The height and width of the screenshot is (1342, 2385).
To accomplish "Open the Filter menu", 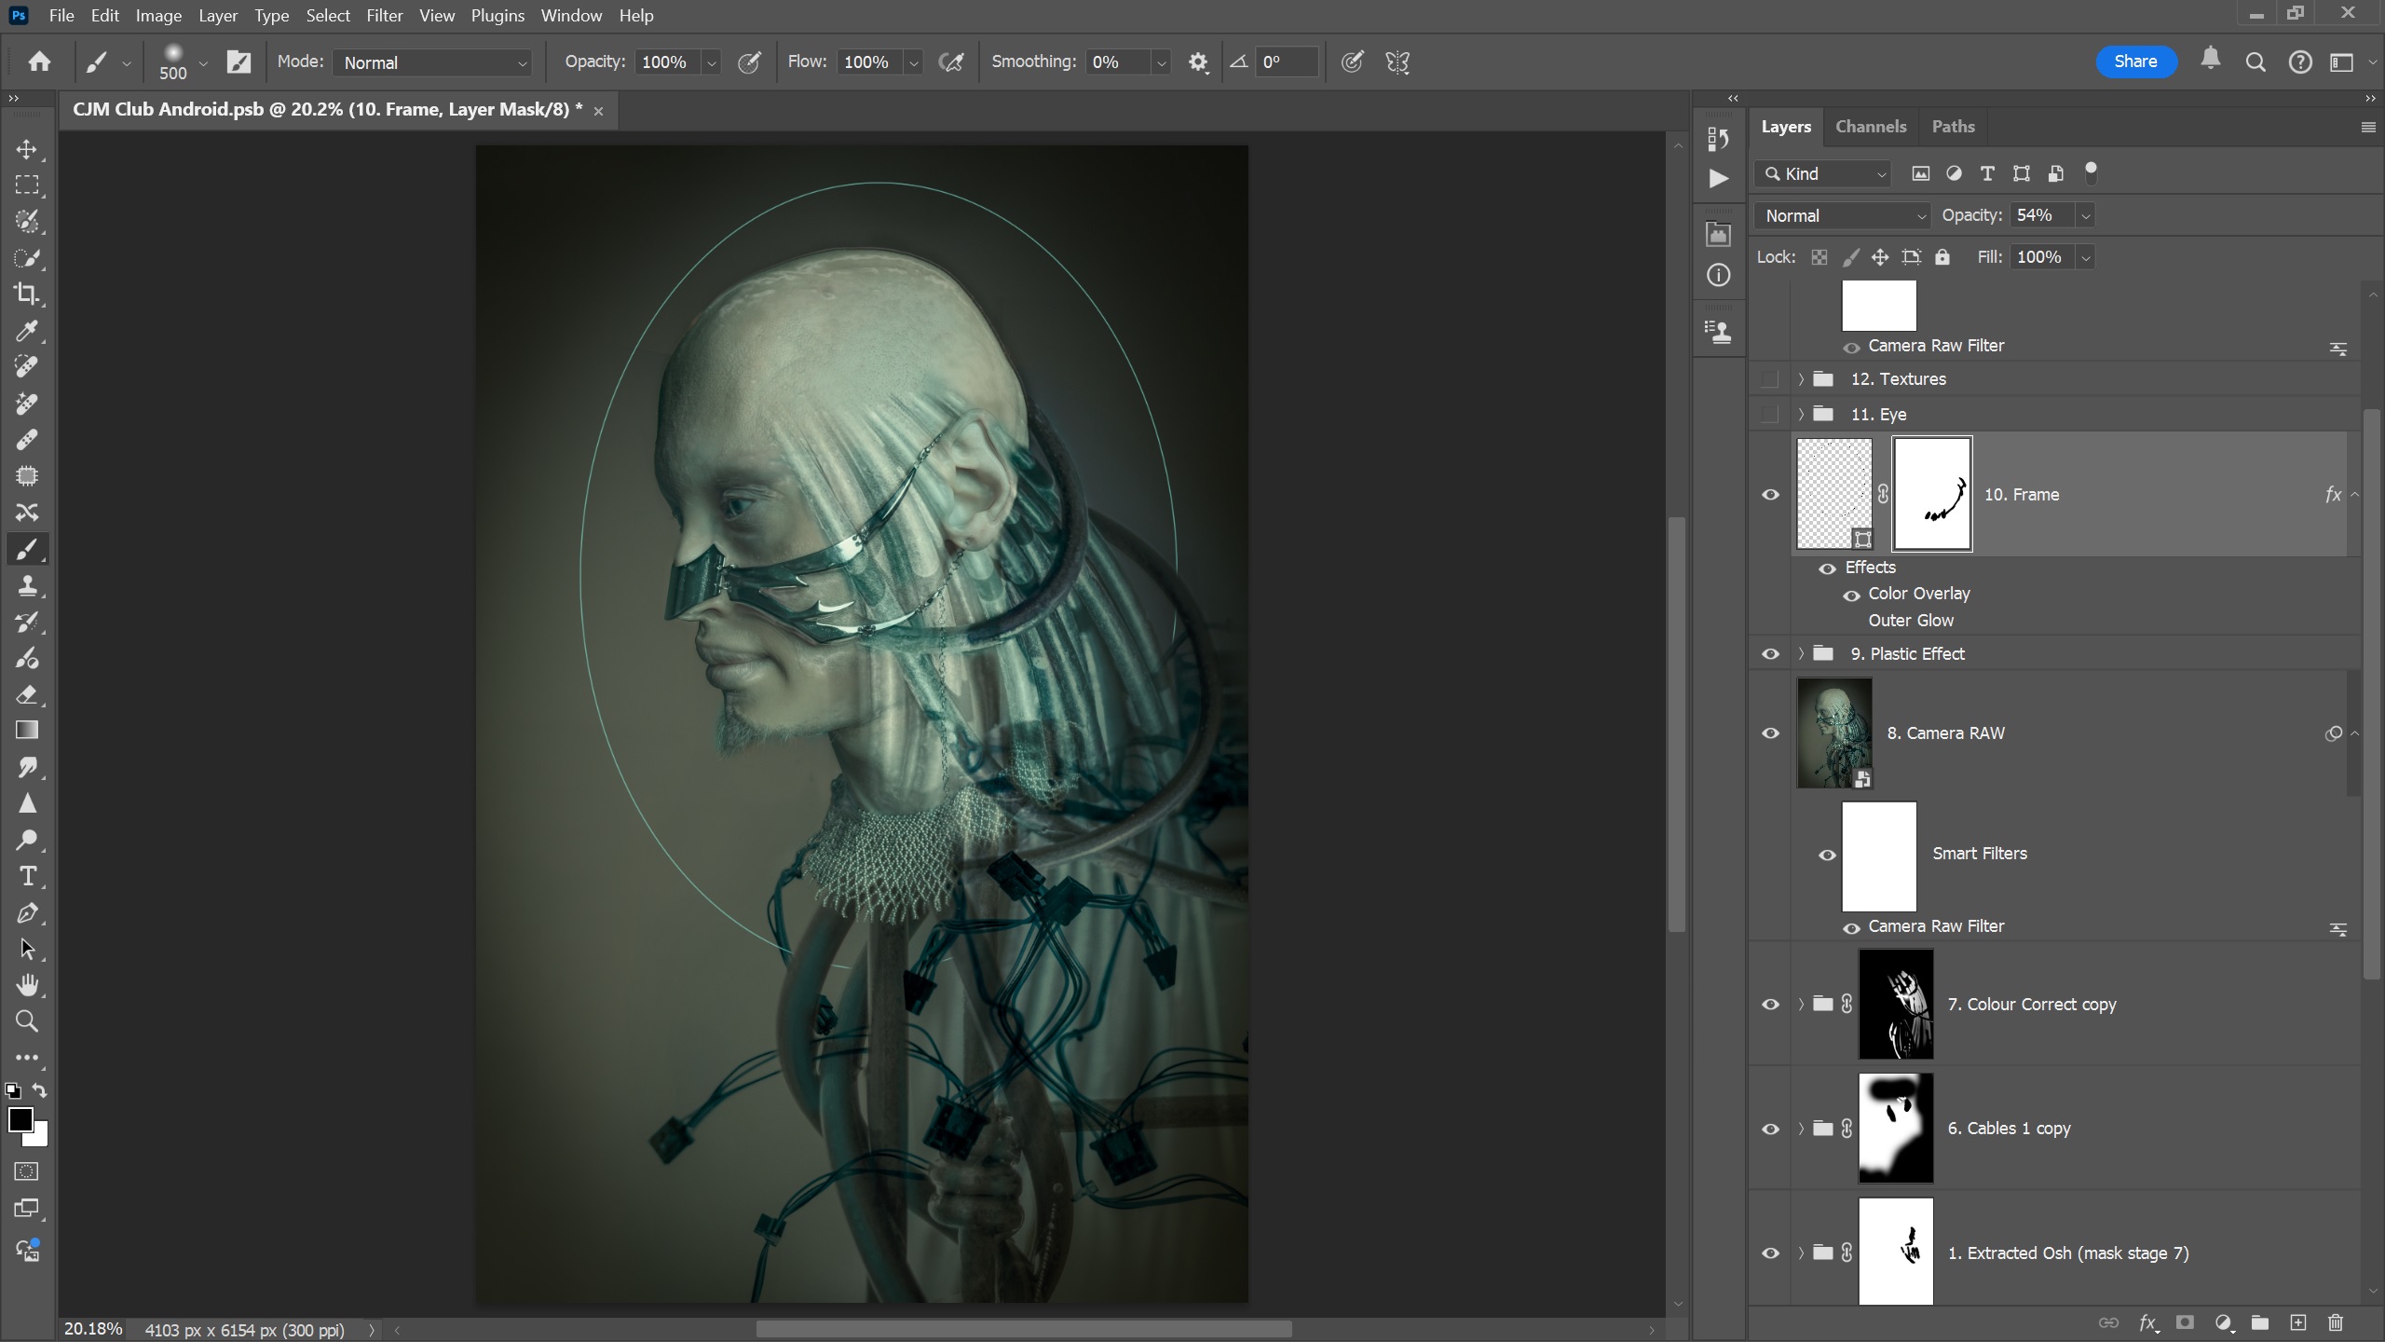I will 384,16.
